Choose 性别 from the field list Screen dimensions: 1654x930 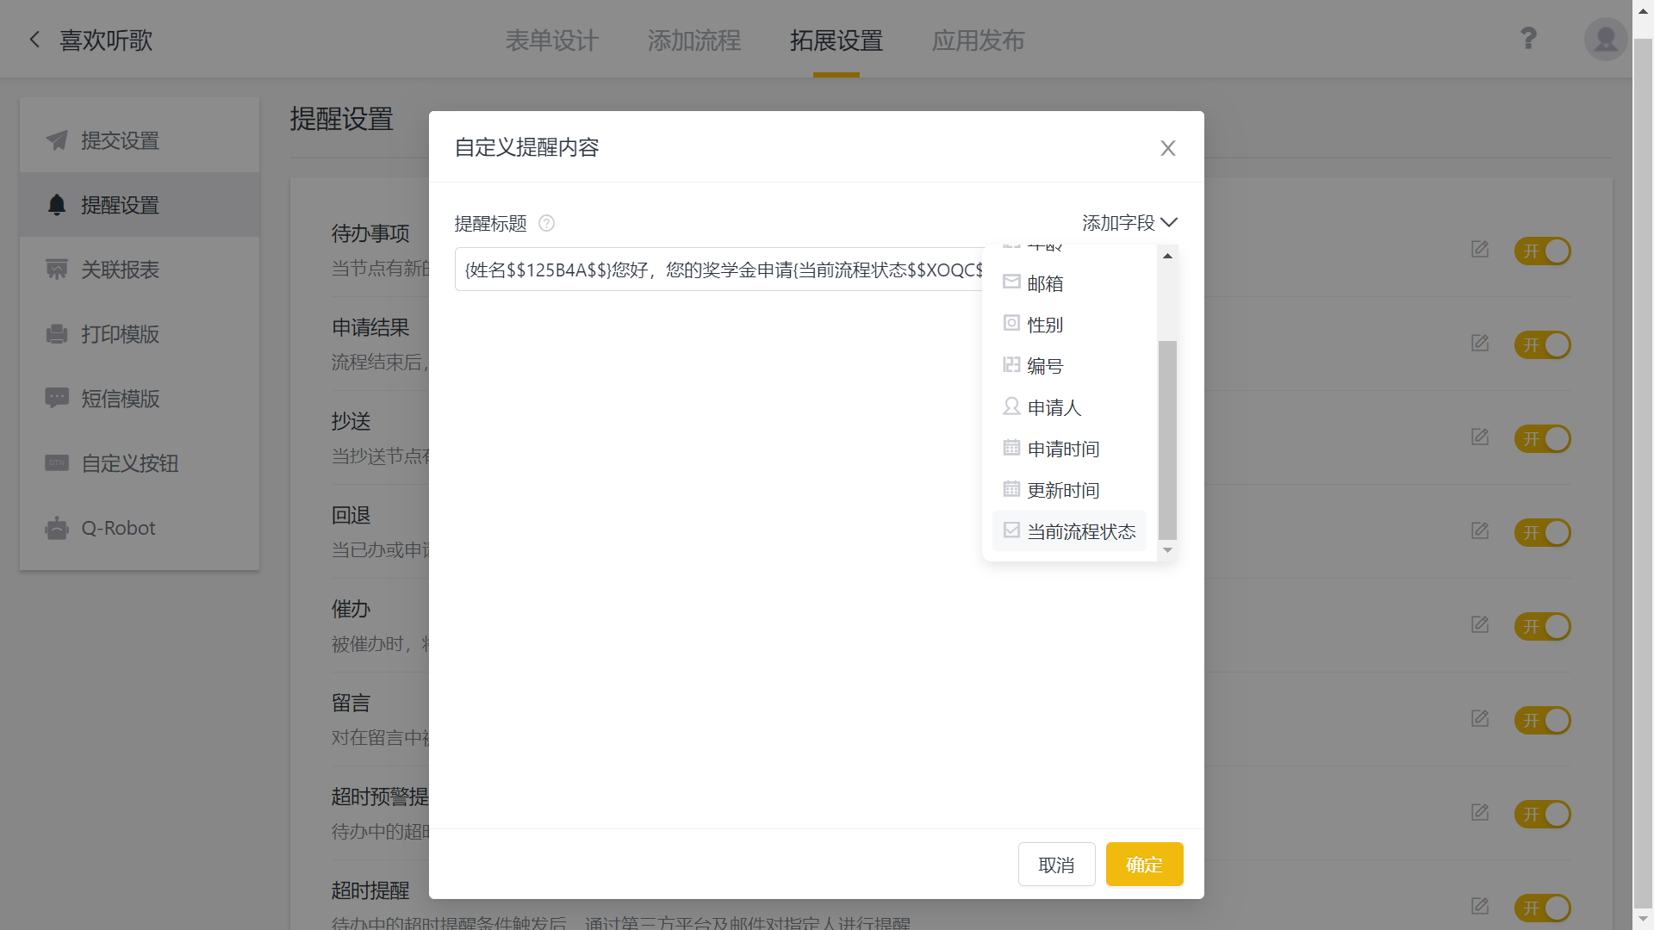(x=1069, y=325)
